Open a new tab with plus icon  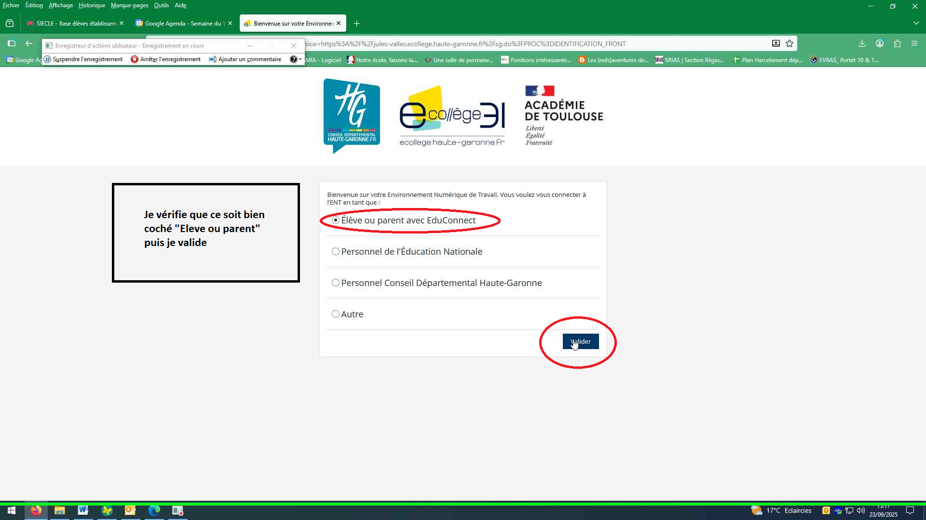pos(356,24)
